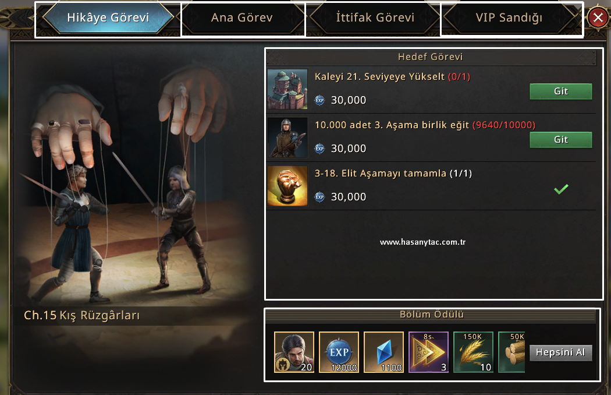The image size is (611, 395).
Task: Select the 8s speedup reward icon
Action: coord(429,352)
